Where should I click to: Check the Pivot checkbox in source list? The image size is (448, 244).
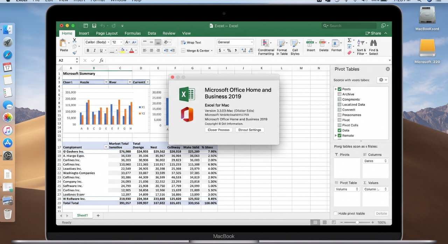(x=339, y=120)
